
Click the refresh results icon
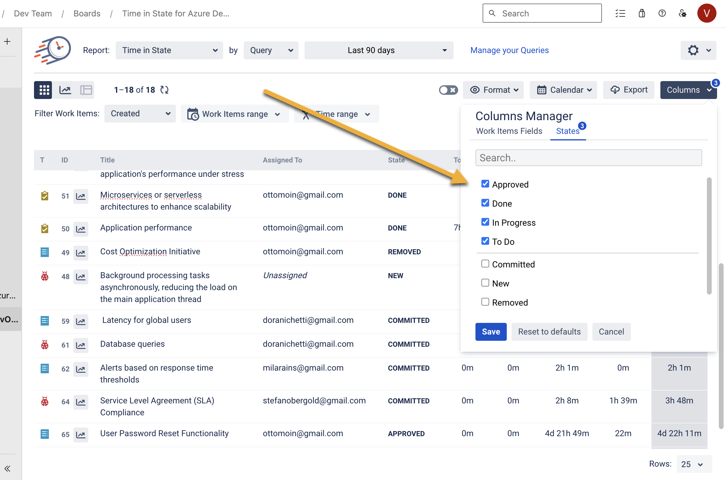point(164,90)
